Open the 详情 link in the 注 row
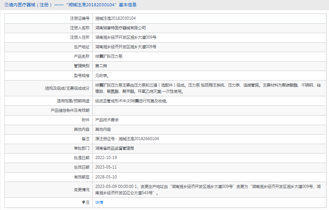The width and height of the screenshot is (329, 210). click(99, 202)
